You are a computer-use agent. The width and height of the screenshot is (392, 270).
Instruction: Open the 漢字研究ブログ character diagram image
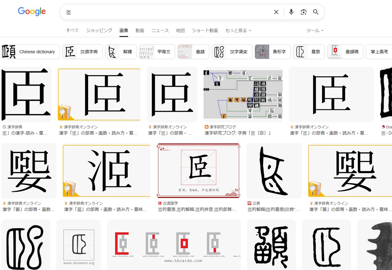[x=243, y=95]
